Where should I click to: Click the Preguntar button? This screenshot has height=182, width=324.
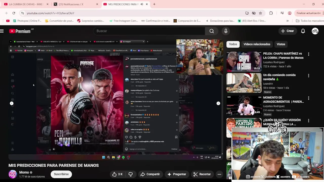[x=177, y=174]
